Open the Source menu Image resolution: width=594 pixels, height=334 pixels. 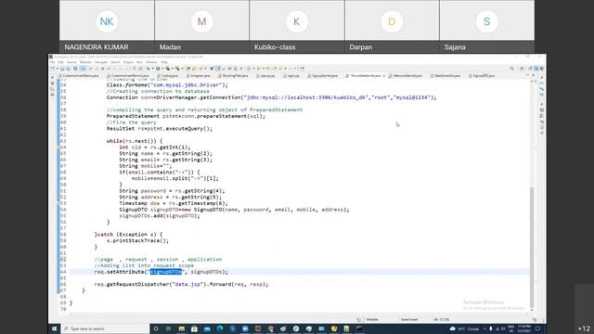click(71, 62)
